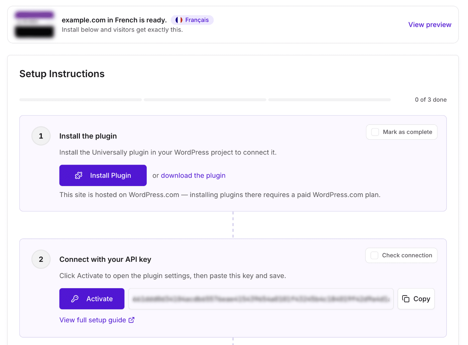Click 'Install the Universally plugin' description text

(x=168, y=152)
